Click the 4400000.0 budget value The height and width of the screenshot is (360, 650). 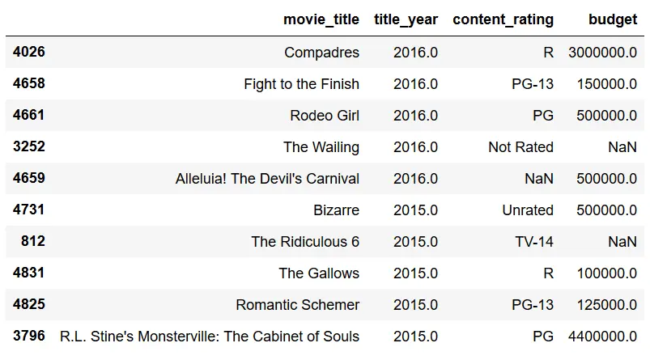click(x=602, y=336)
